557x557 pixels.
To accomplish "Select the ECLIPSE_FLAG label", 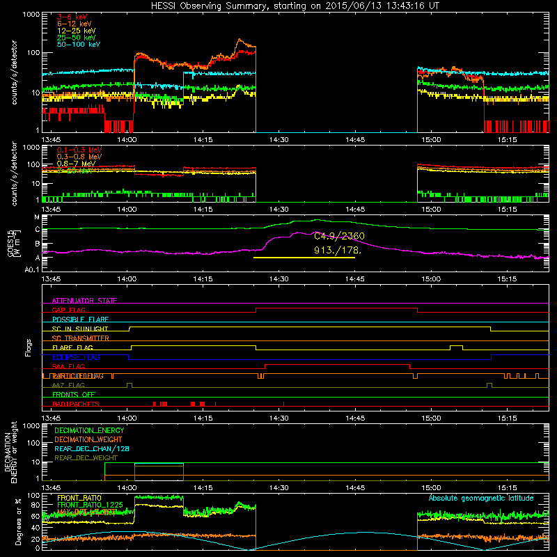I will 76,357.
